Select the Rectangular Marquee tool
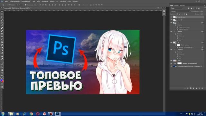The height and width of the screenshot is (116, 206). pyautogui.click(x=2, y=14)
